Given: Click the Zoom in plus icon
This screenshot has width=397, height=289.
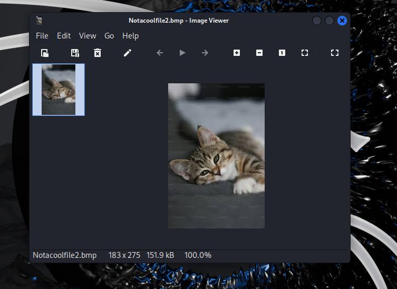Looking at the screenshot, I should [237, 53].
